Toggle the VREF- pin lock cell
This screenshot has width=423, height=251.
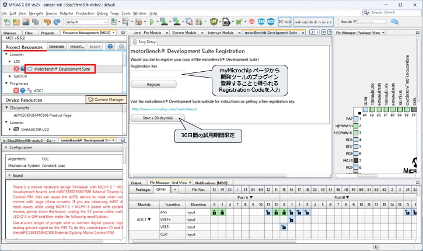(x=283, y=227)
